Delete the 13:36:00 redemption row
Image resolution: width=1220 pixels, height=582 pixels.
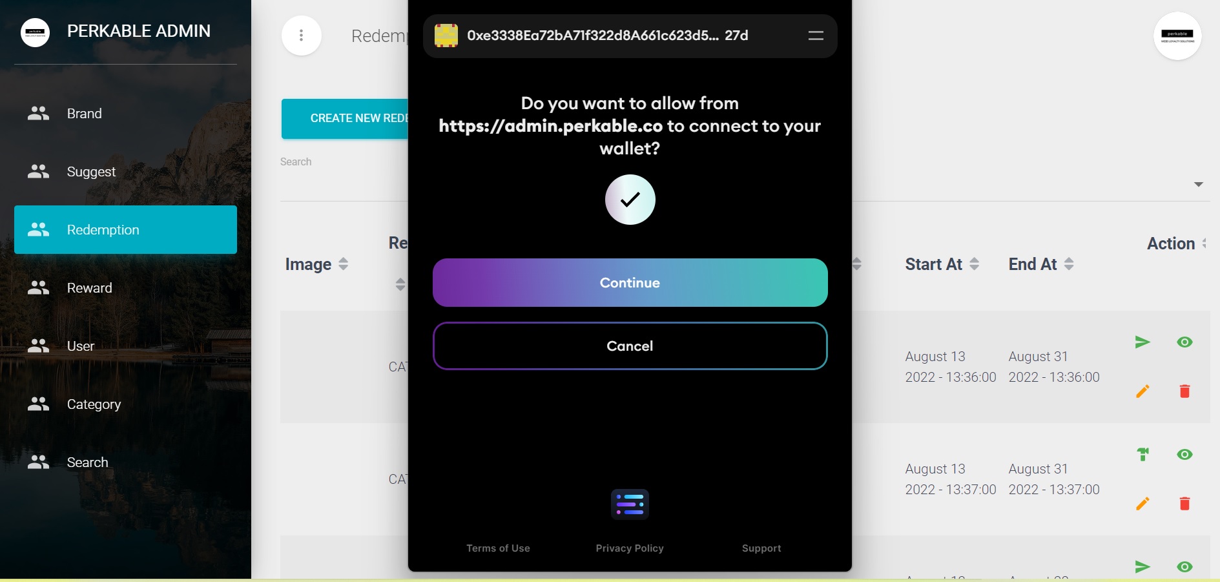[1184, 391]
